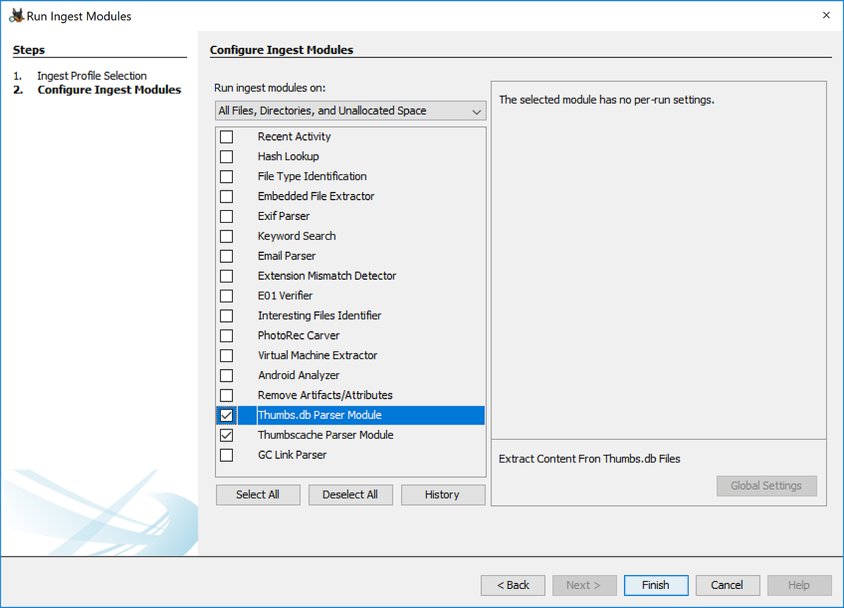Image resolution: width=844 pixels, height=608 pixels.
Task: Uncheck the Thumbs.db Parser Module checkbox
Action: [x=226, y=415]
